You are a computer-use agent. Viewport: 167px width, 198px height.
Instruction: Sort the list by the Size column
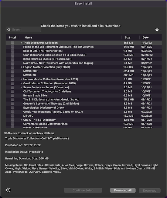[x=128, y=37]
